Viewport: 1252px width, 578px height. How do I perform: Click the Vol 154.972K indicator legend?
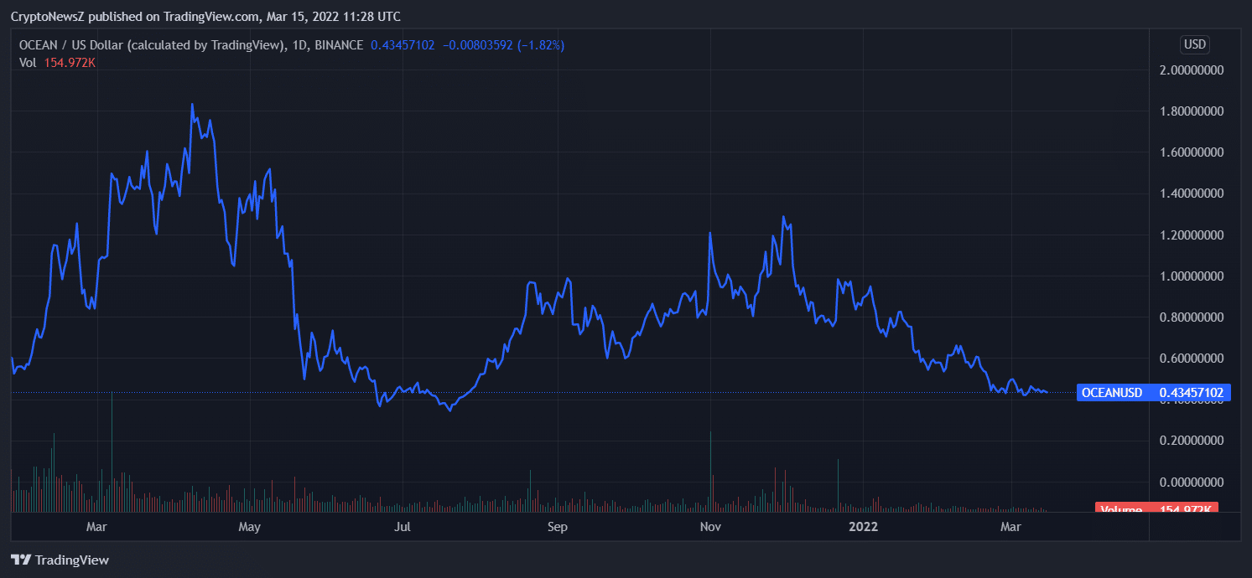pos(58,62)
